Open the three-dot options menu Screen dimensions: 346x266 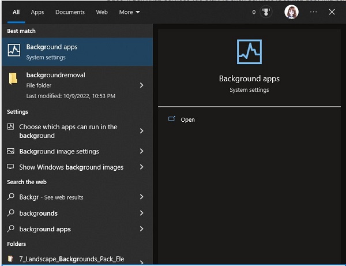(313, 12)
